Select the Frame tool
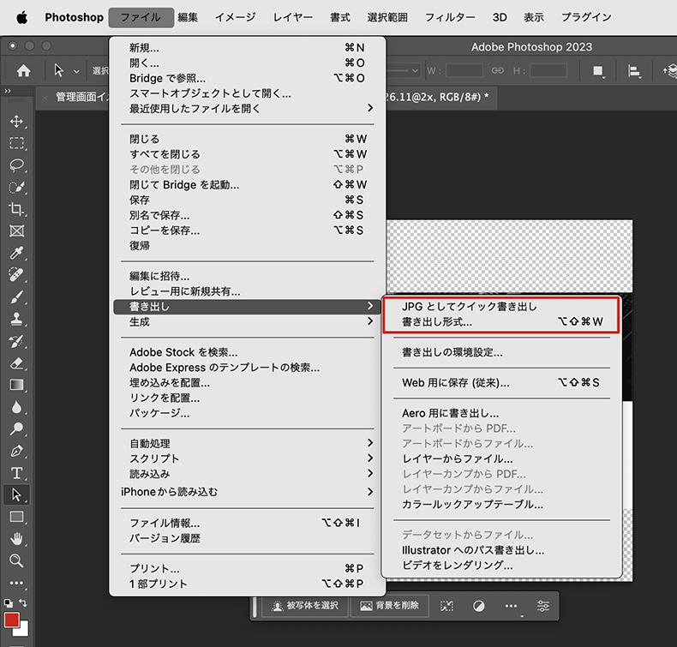Screen dimensions: 677x647 (x=16, y=231)
